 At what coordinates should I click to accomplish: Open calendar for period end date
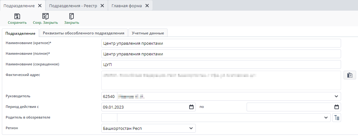tap(337, 107)
